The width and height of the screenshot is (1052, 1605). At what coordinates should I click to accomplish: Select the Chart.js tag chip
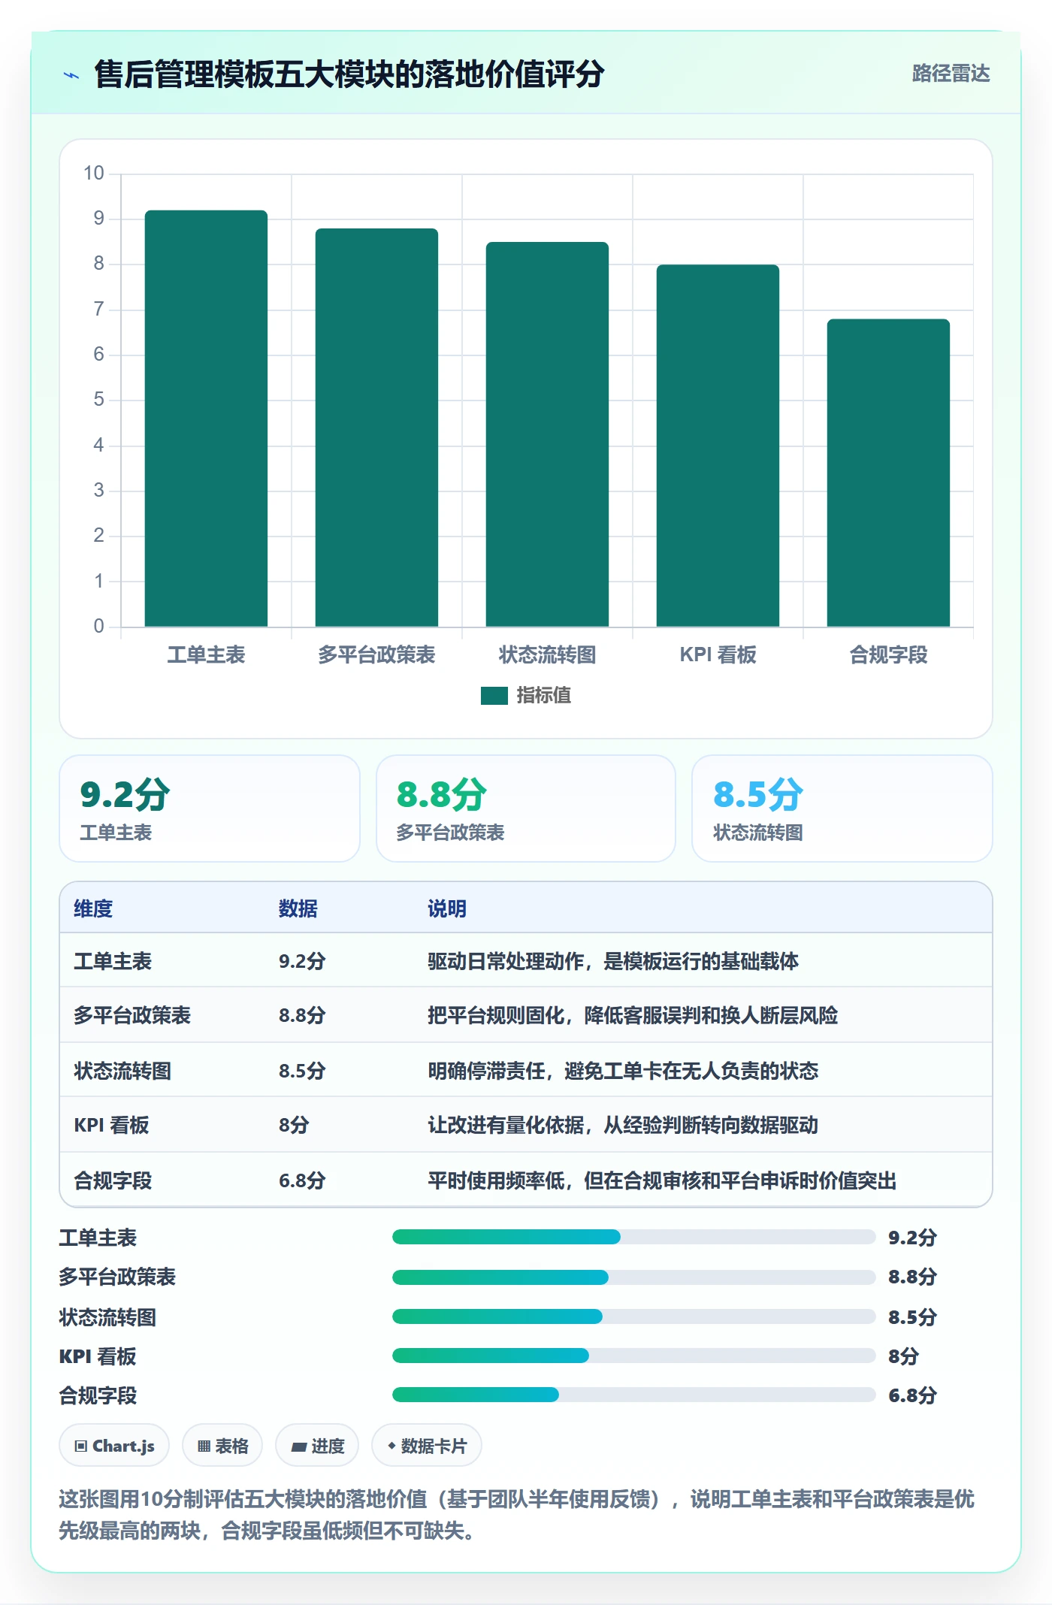[x=114, y=1446]
